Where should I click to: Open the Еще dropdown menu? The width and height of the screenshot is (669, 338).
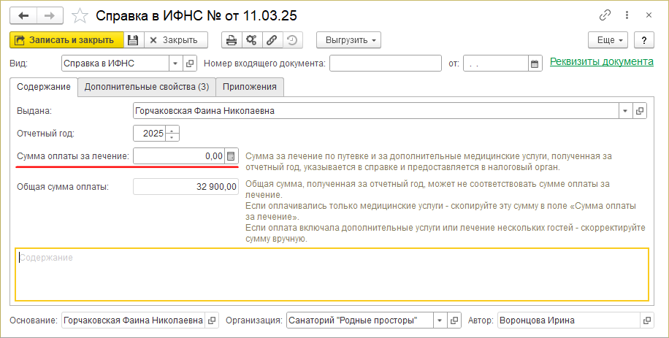tap(608, 40)
